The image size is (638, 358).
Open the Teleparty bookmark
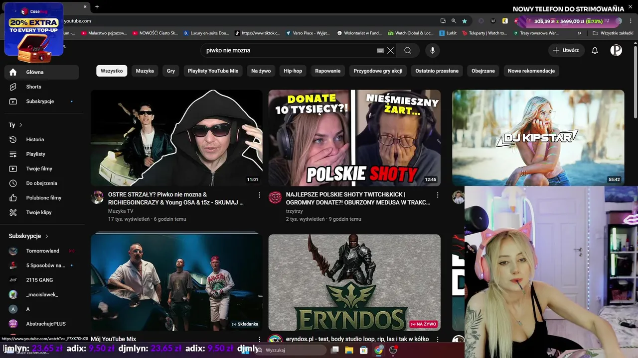[x=484, y=33]
